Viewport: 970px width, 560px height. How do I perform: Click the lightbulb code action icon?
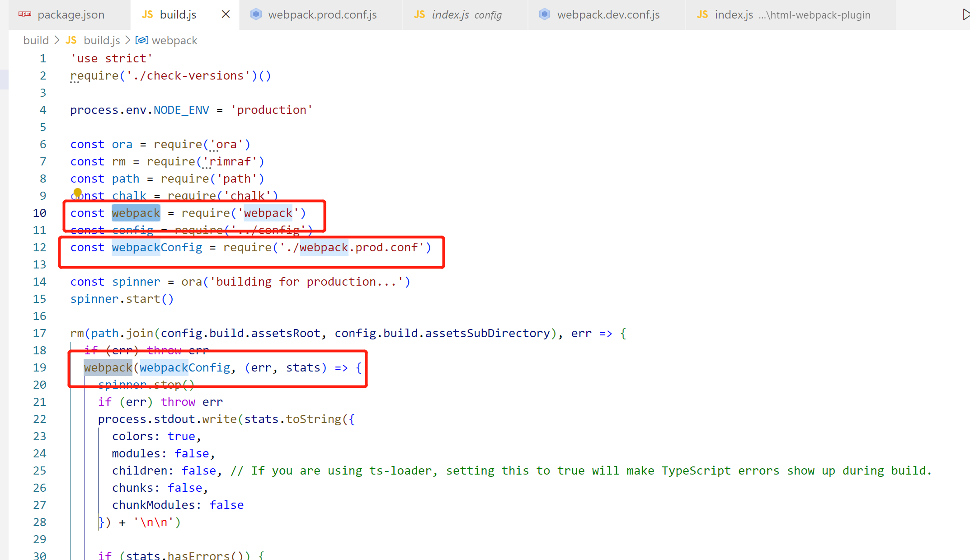point(77,193)
